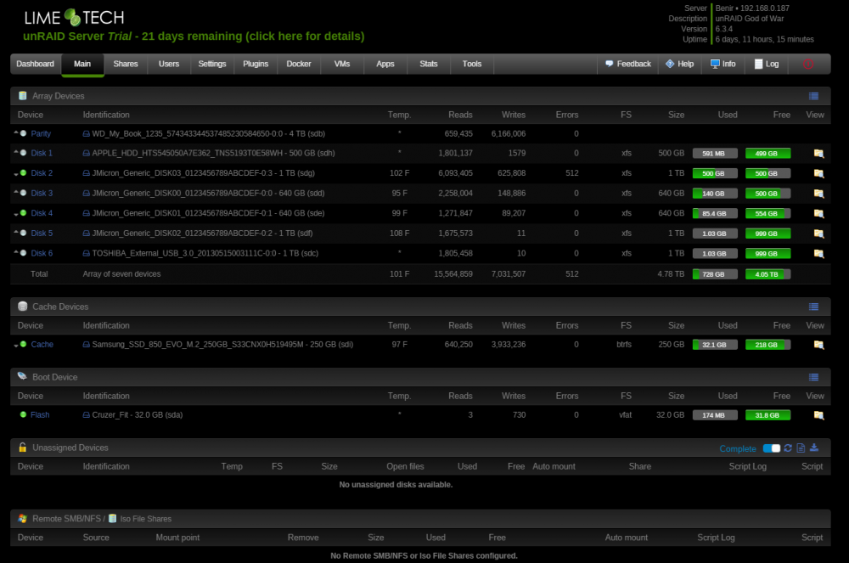Click the Unassigned Devices download icon

pos(814,448)
